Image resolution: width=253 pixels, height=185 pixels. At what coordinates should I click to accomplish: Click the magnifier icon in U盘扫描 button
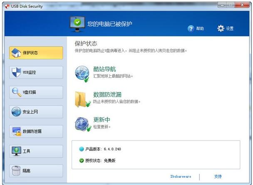tap(17, 92)
